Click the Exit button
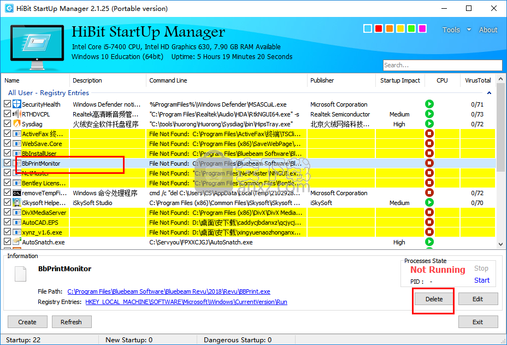The height and width of the screenshot is (345, 507). (x=478, y=322)
